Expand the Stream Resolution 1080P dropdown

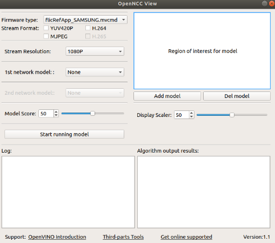tap(95, 51)
